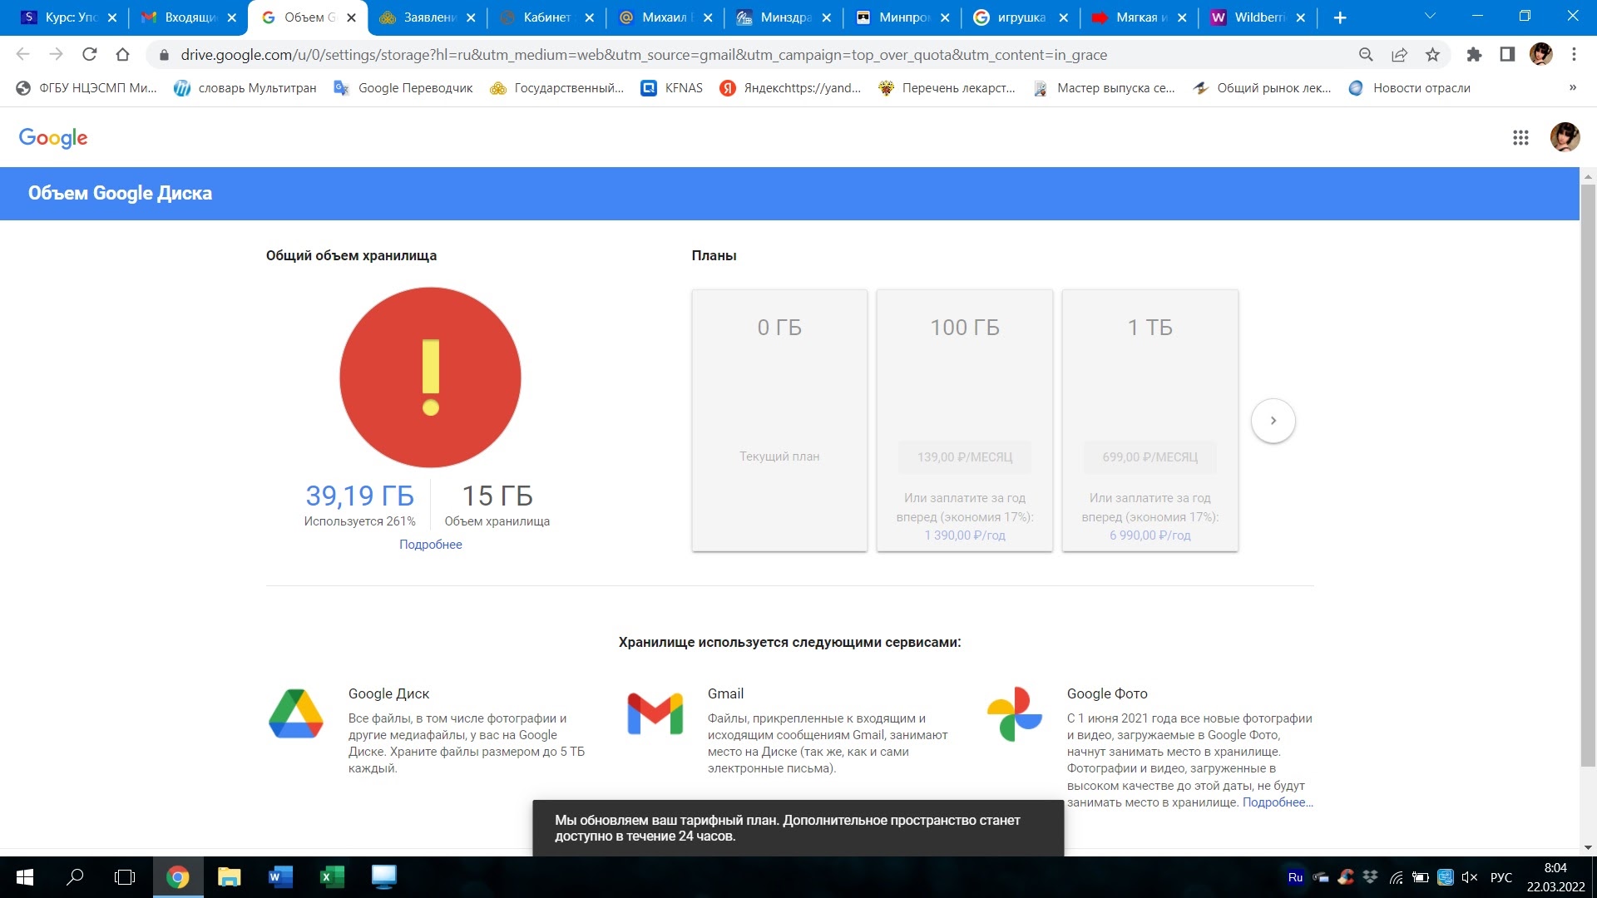The height and width of the screenshot is (898, 1597).
Task: Open the Новости отрасли bookmark
Action: (1410, 88)
